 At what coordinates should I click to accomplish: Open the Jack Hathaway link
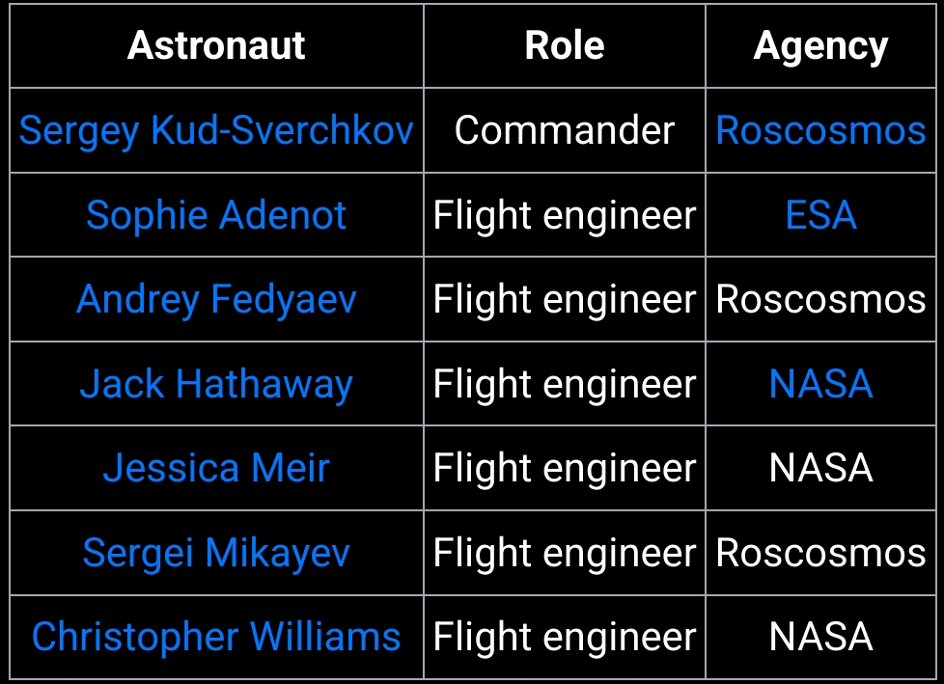[216, 384]
